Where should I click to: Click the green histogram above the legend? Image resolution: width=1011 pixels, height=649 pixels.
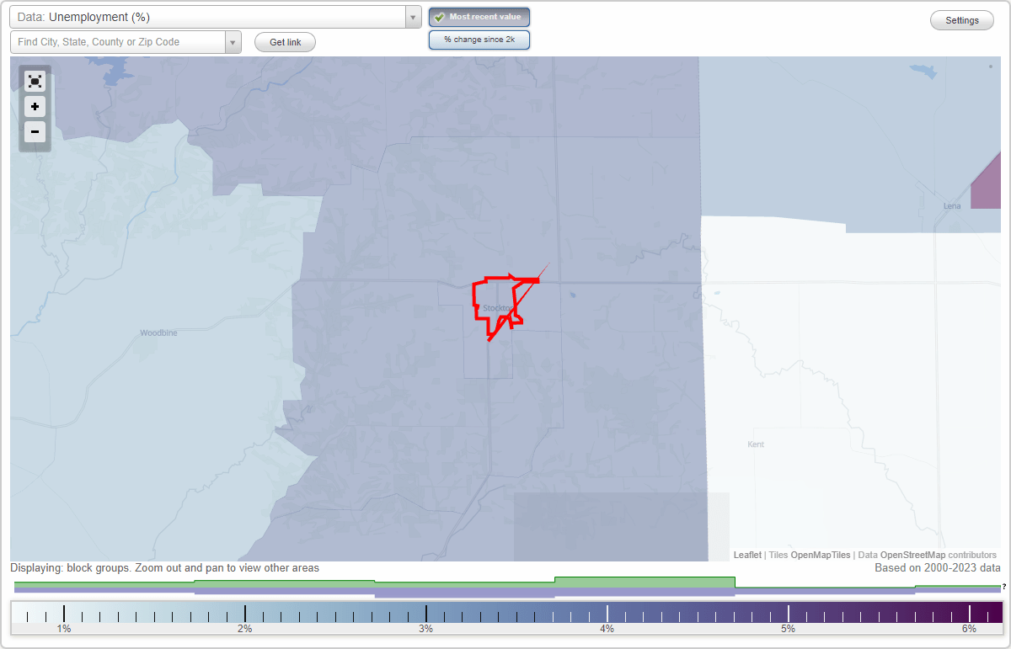point(645,582)
